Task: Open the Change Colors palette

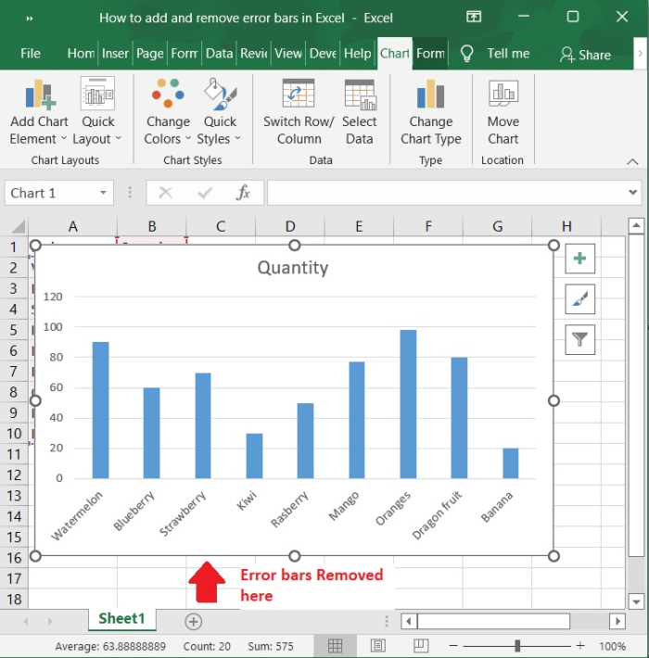Action: coord(168,111)
